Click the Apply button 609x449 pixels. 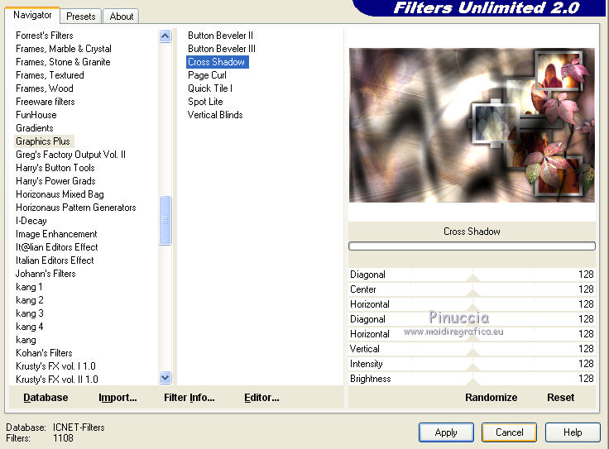pos(446,432)
